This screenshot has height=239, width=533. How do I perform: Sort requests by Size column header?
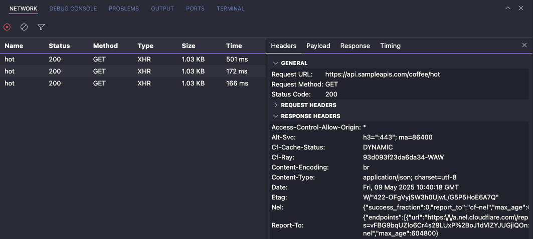(x=189, y=45)
